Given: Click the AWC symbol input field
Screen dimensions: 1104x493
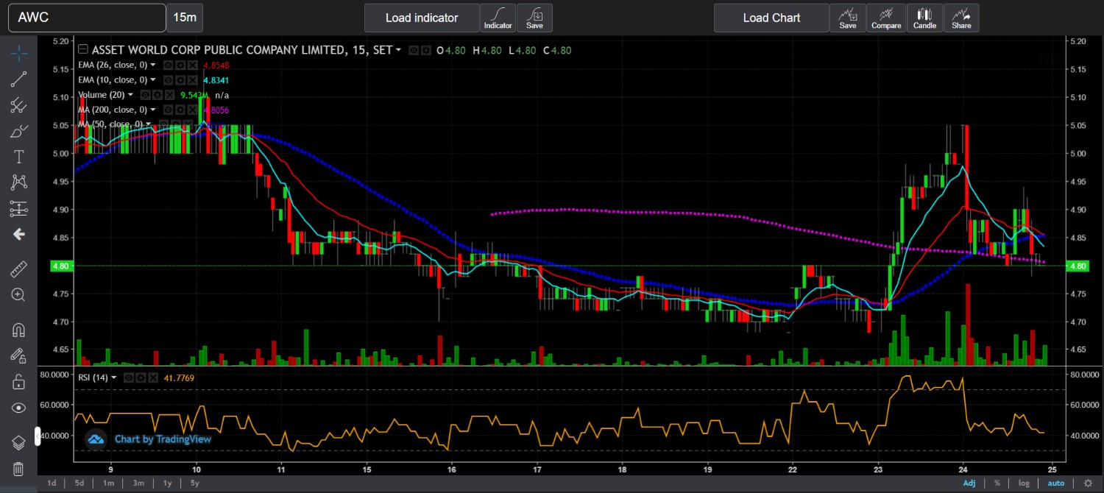Looking at the screenshot, I should pyautogui.click(x=87, y=18).
